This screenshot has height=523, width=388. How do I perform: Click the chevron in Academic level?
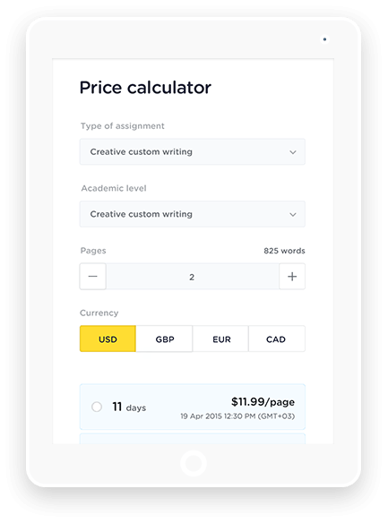293,214
